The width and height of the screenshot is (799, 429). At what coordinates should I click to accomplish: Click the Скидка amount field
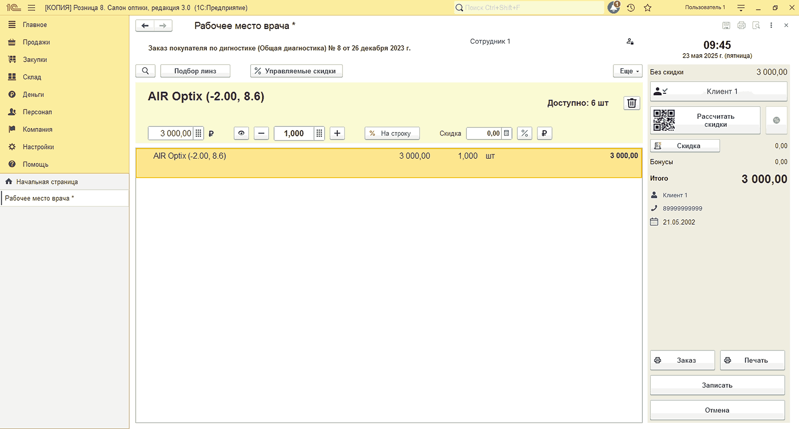[484, 133]
